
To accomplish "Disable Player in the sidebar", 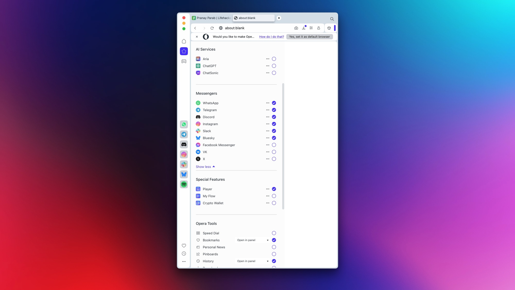I will [274, 189].
